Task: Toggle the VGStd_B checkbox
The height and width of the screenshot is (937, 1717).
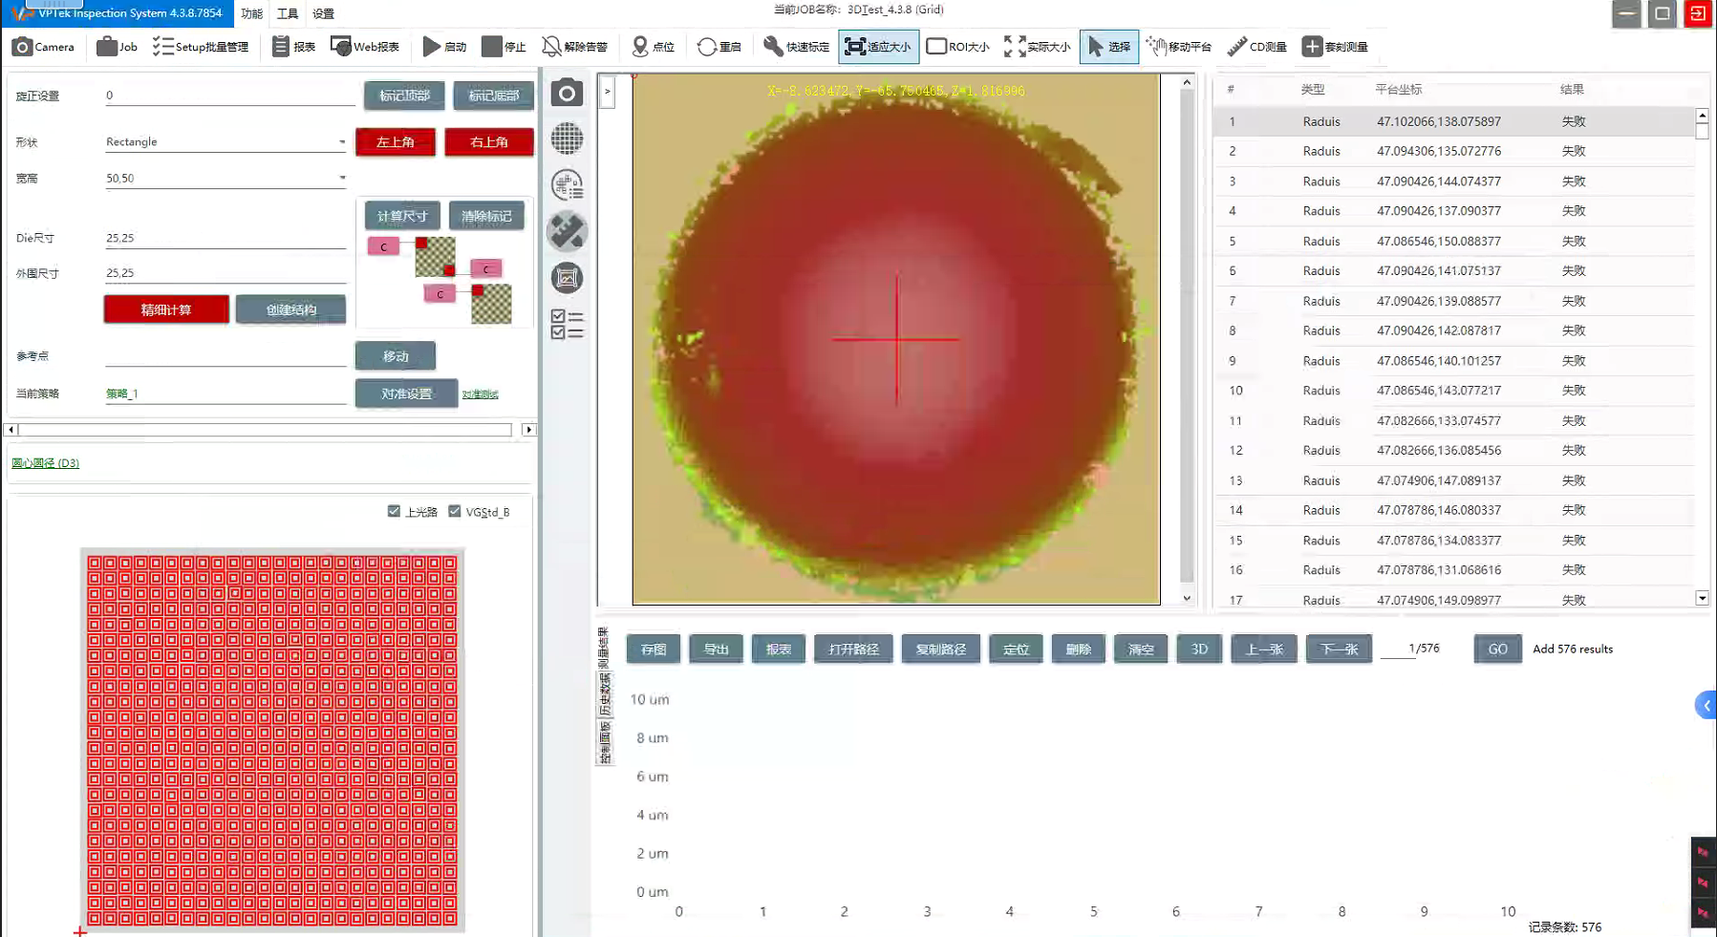Action: (x=455, y=511)
